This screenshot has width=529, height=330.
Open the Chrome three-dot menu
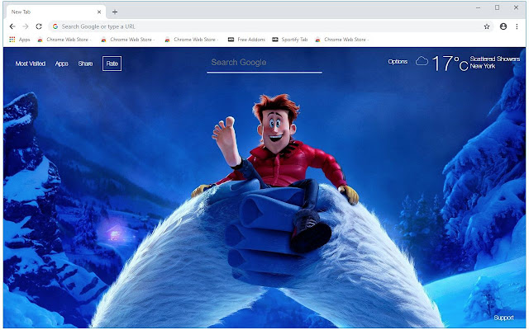517,26
